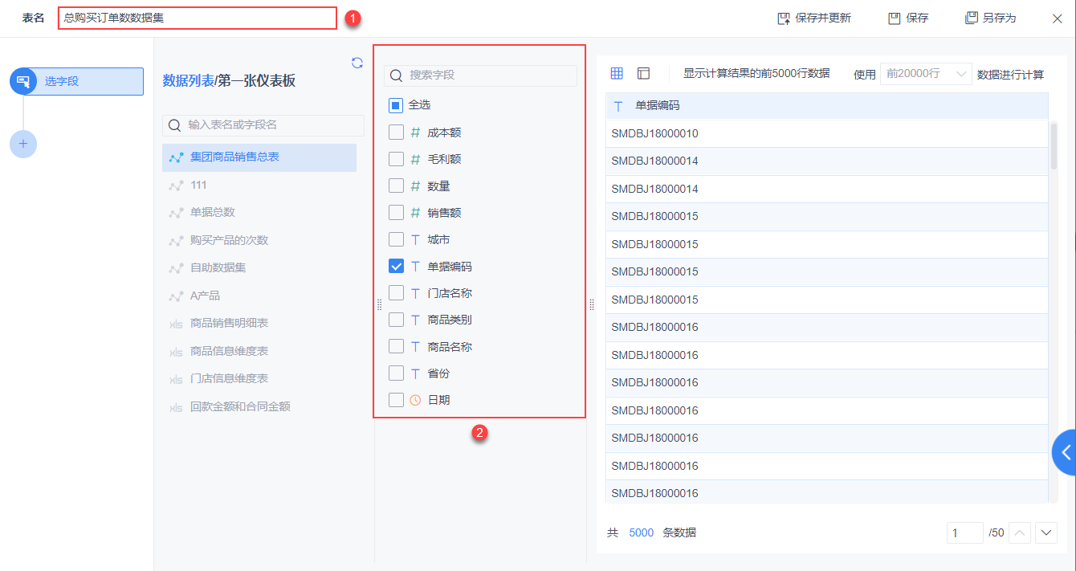
Task: Go to next page with down chevron
Action: (x=1046, y=532)
